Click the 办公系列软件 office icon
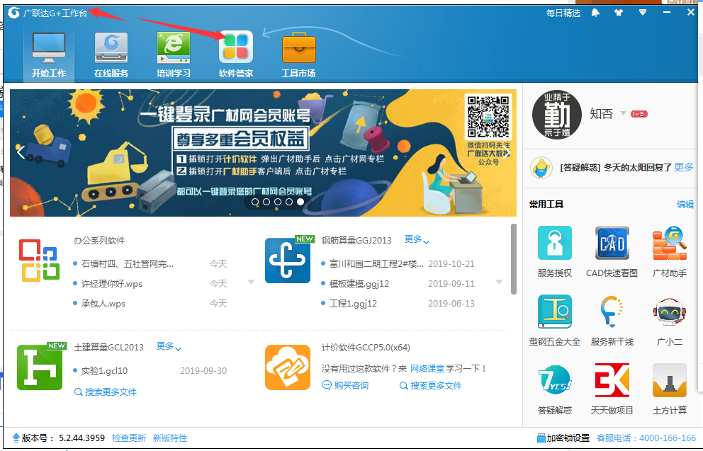 [40, 261]
